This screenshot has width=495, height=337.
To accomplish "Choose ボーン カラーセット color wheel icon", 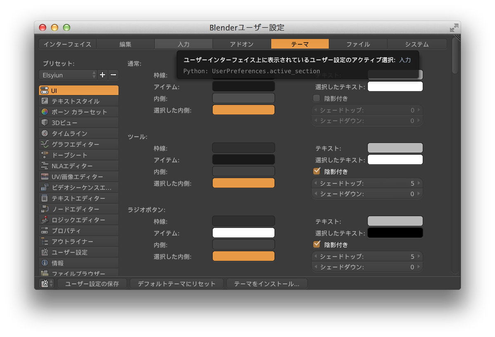I will (45, 112).
